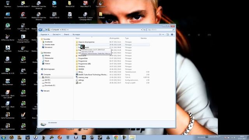Open recent locations dropdown next to forward arrow
The image size is (249, 140).
(46, 30)
